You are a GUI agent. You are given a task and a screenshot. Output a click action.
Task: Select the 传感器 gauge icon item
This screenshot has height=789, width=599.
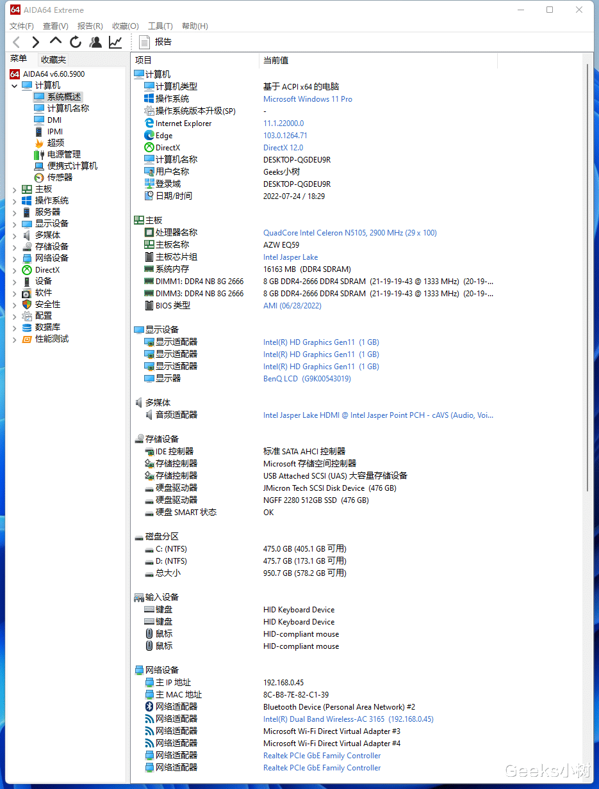39,178
